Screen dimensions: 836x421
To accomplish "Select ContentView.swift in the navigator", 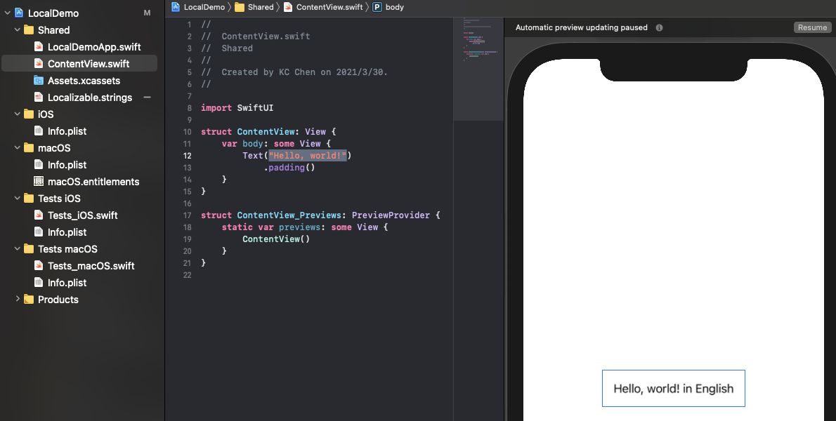I will [88, 64].
